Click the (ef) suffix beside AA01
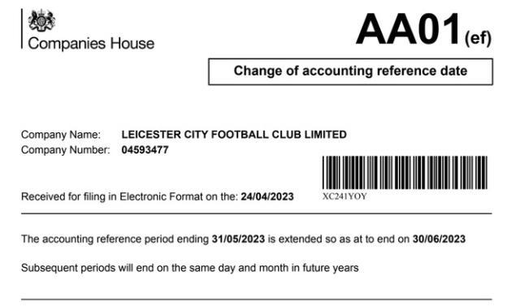 (x=478, y=38)
